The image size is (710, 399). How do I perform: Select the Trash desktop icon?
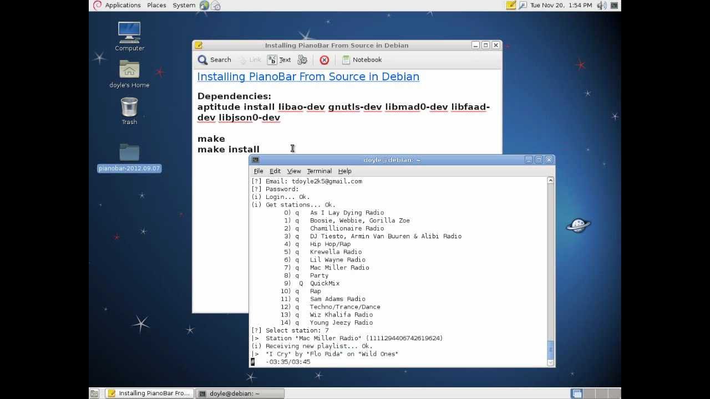(x=129, y=111)
